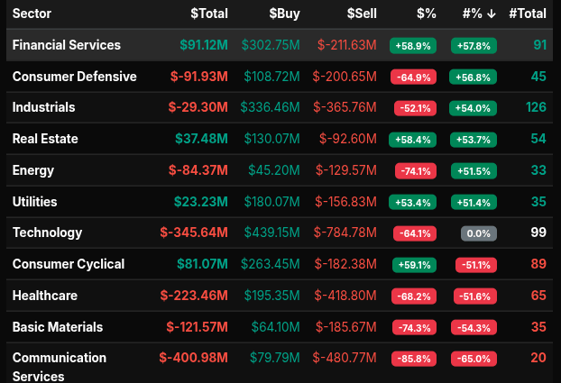Screen dimensions: 561x383
Task: Click the Healthcare sector name
Action: click(x=44, y=296)
